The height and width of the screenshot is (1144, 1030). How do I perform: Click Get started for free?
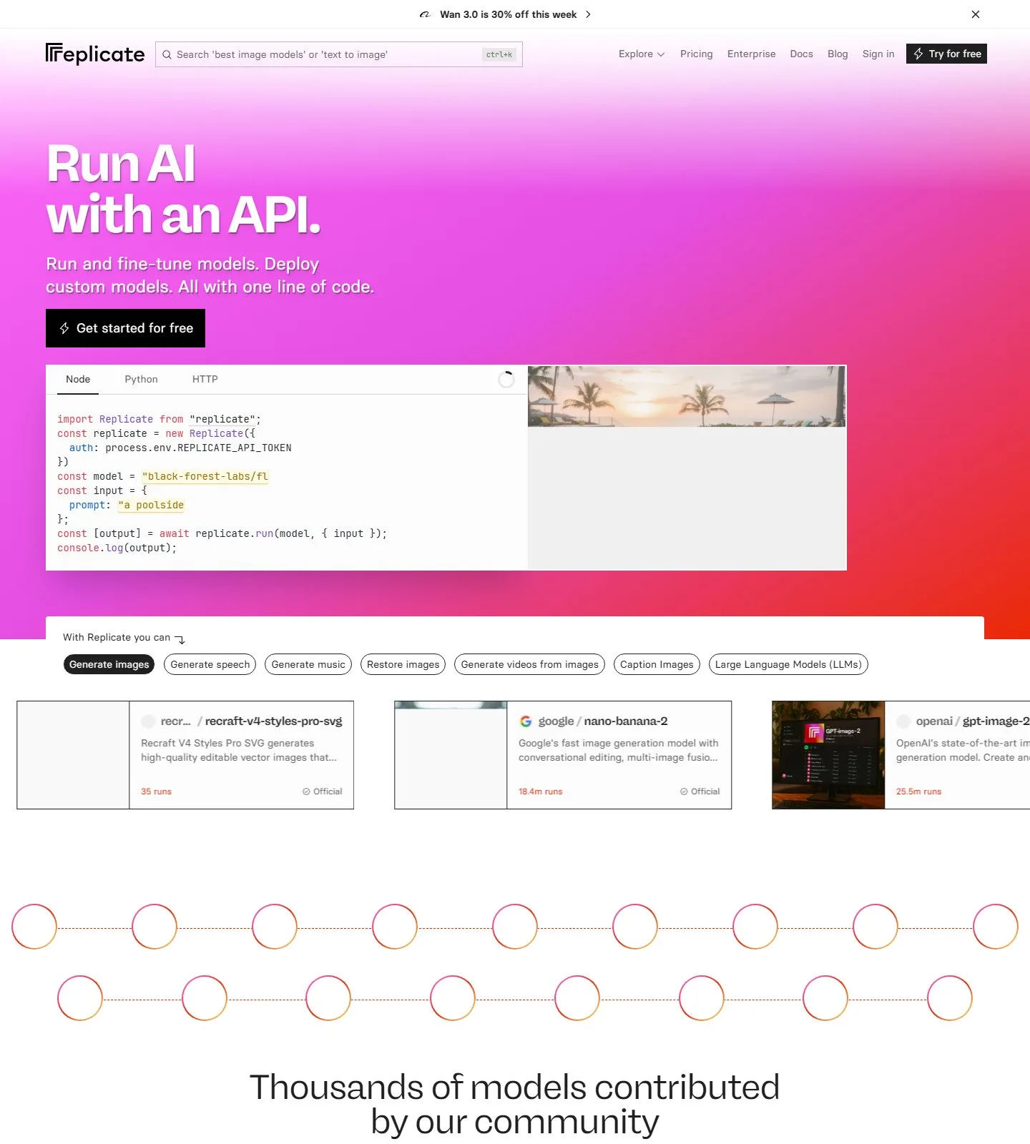tap(125, 328)
